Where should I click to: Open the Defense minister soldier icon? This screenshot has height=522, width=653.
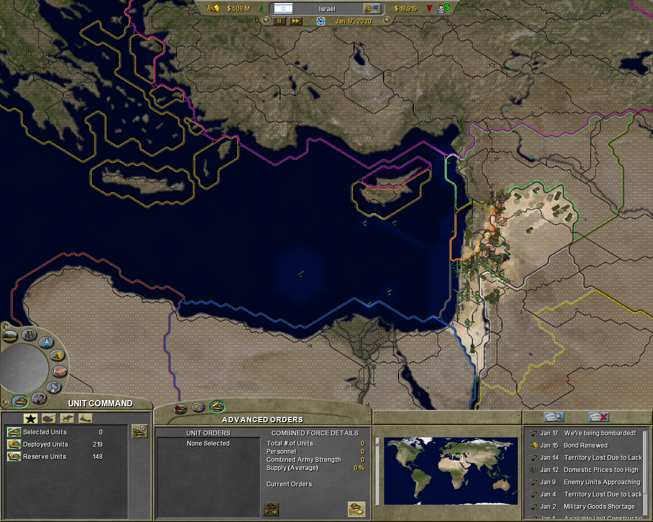coord(38,398)
